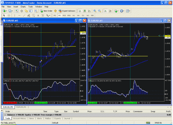The width and height of the screenshot is (173, 125).
Task: Select the arrow cursor tool
Action: [4, 15]
